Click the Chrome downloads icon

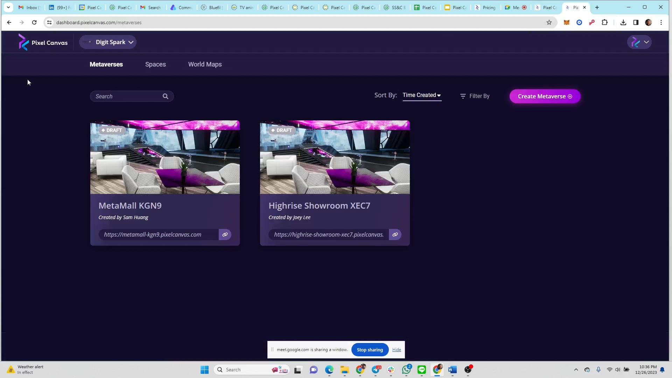[x=623, y=22]
